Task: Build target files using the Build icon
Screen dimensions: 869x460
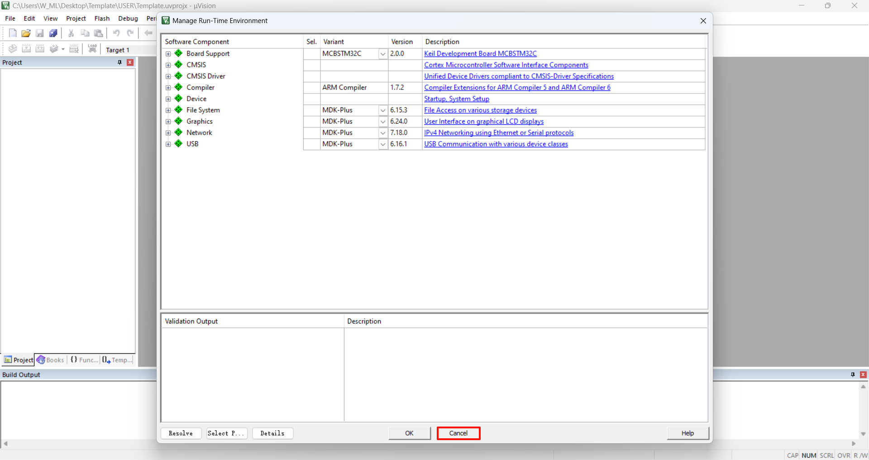Action: pyautogui.click(x=26, y=49)
